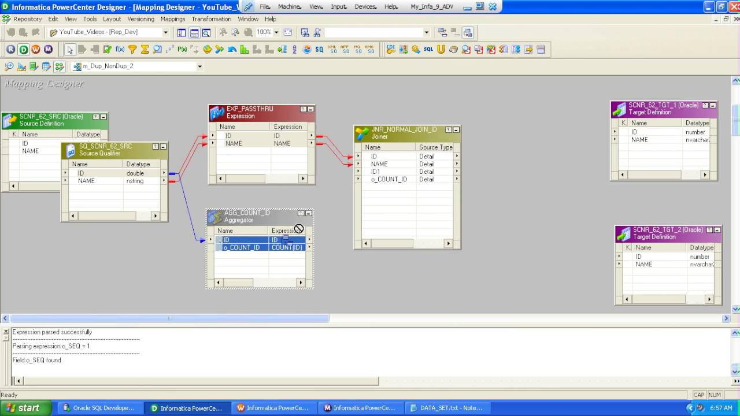
Task: Open the Repository menu
Action: click(x=28, y=19)
